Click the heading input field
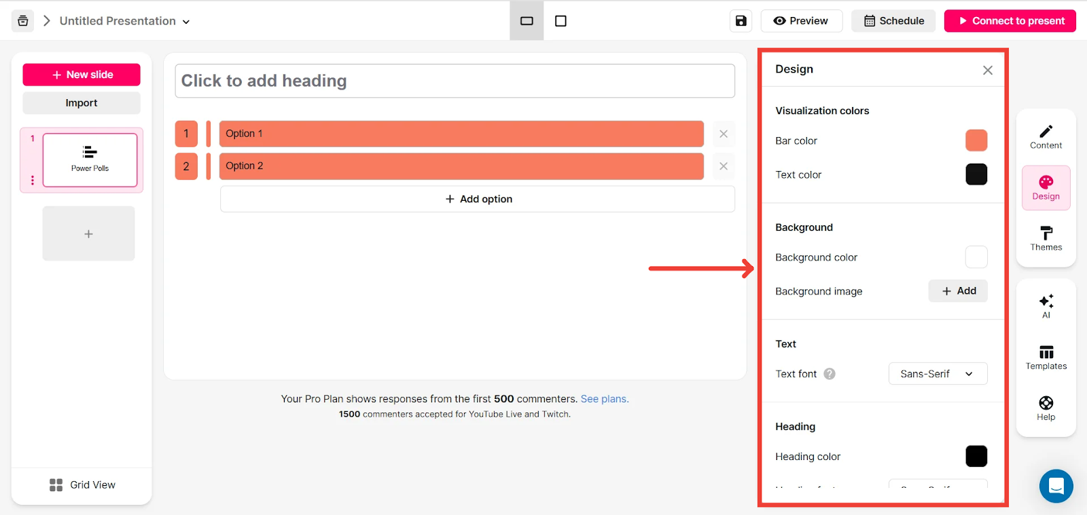The width and height of the screenshot is (1087, 515). coord(455,81)
